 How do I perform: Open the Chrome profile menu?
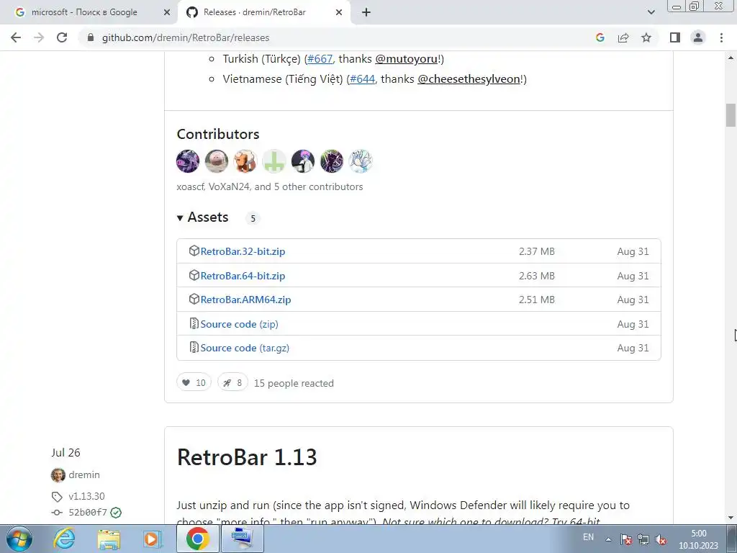[698, 37]
